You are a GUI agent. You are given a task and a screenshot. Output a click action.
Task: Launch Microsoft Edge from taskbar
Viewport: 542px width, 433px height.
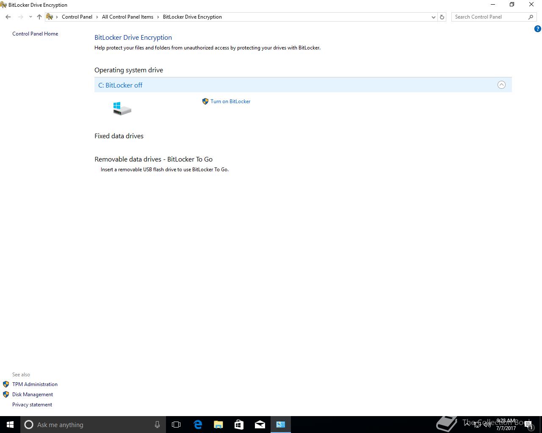click(198, 425)
